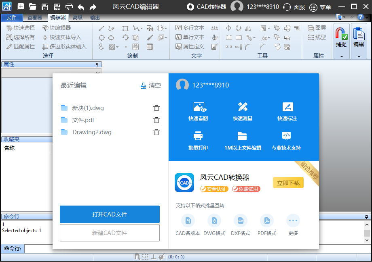Open the 菜单 menu
Screen dimensions: 372x262
[320, 7]
